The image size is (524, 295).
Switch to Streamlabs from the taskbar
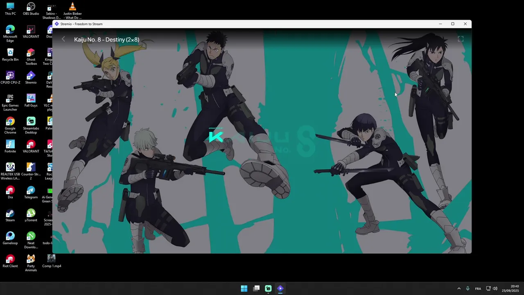(x=268, y=288)
